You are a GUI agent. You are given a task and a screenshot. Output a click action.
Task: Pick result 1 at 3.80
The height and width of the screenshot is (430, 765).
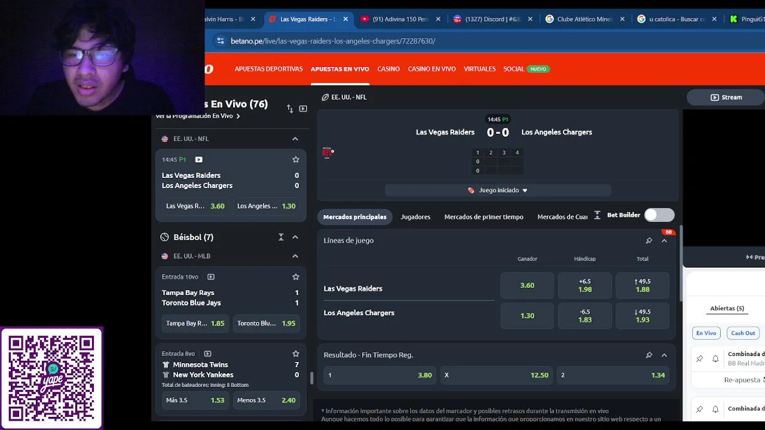tap(380, 375)
